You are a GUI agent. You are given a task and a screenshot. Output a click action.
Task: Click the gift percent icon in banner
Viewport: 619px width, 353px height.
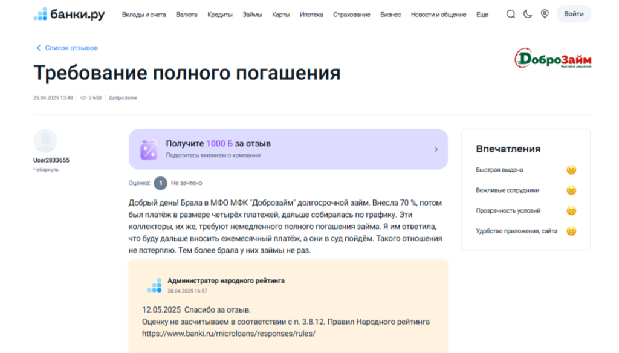[149, 149]
